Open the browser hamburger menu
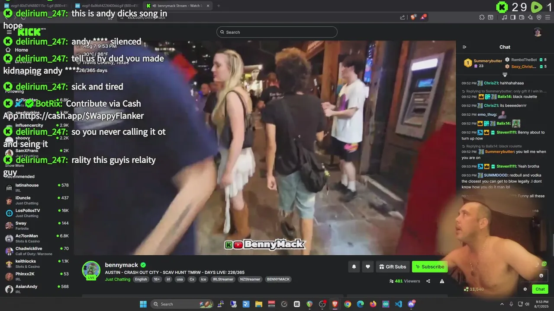Image resolution: width=554 pixels, height=311 pixels. pos(548,17)
